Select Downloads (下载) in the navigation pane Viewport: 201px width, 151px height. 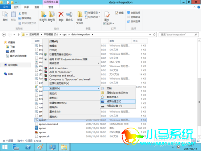point(10,47)
